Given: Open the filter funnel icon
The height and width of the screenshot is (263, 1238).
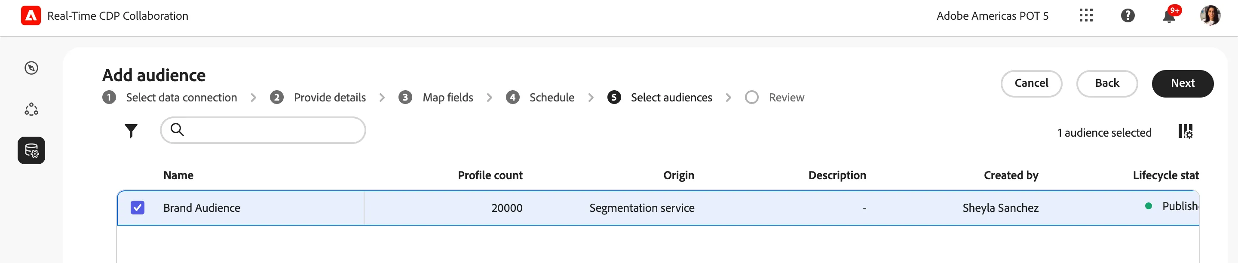Looking at the screenshot, I should click(x=131, y=131).
